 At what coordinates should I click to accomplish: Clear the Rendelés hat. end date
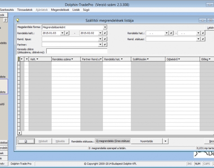[203, 33]
